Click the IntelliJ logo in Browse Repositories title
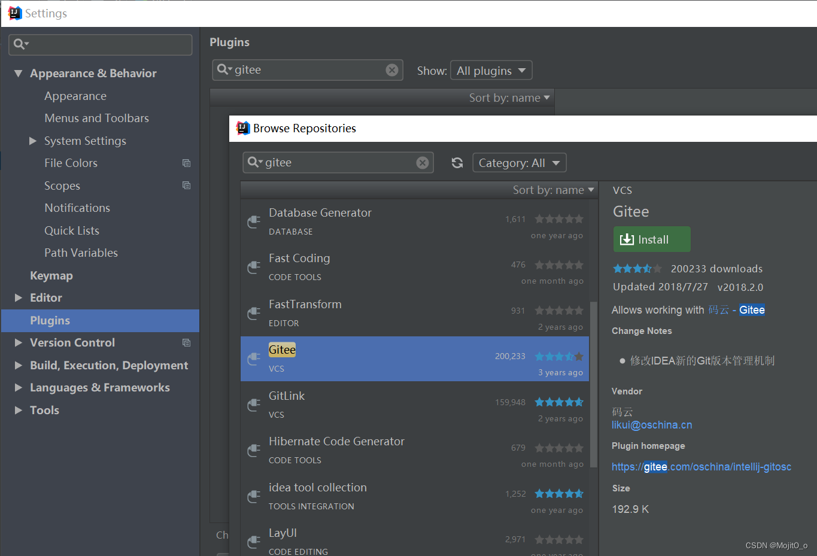This screenshot has height=556, width=817. (243, 128)
